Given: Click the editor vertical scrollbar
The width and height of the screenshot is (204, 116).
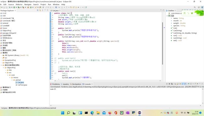Looking at the screenshot, I should tap(163, 43).
